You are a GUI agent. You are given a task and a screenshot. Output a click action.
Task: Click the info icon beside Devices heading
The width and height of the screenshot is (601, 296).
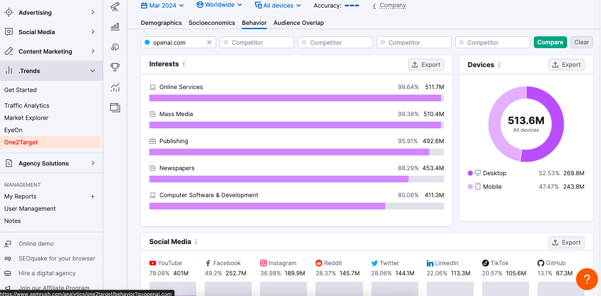pos(499,65)
